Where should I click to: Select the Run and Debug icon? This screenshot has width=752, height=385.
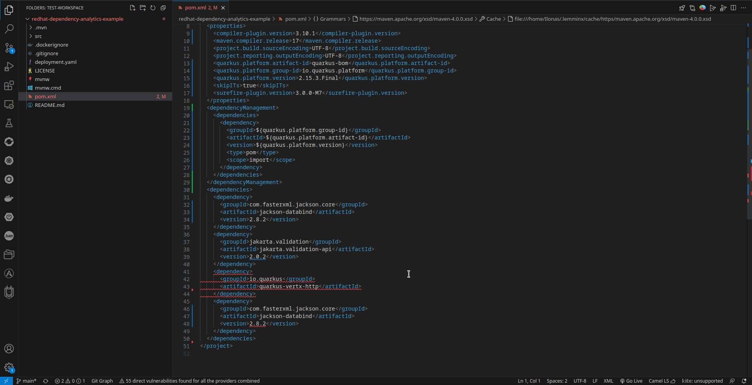9,67
